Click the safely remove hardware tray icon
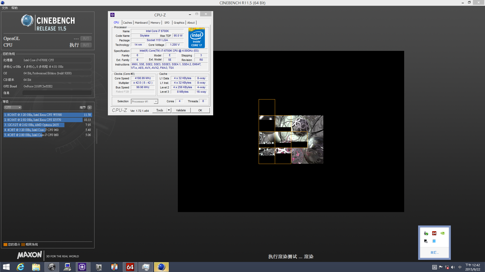Viewport: 485px width, 272px height. [x=426, y=233]
